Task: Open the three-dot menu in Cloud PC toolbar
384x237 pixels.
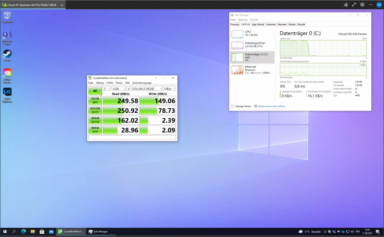Action: pos(370,4)
